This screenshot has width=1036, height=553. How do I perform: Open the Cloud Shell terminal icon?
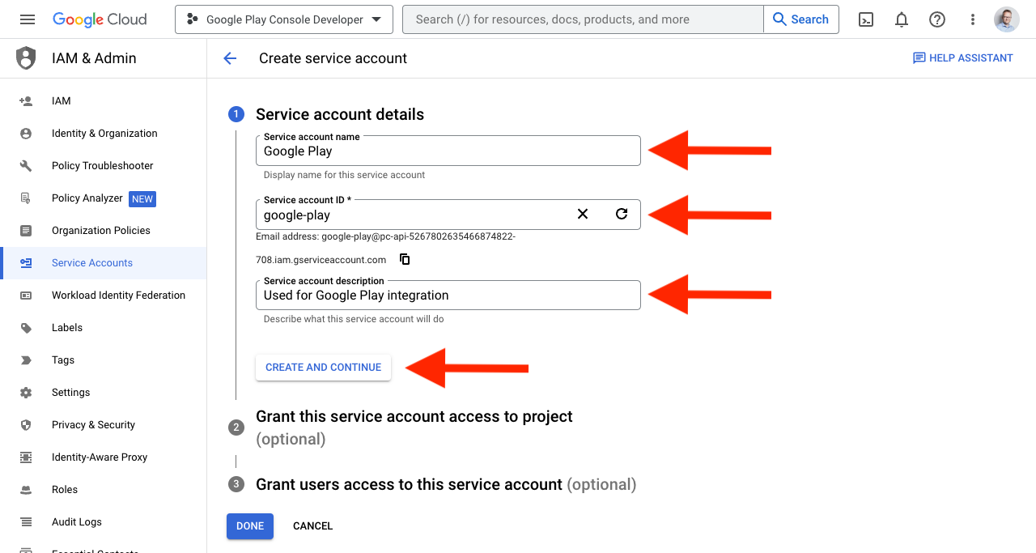pos(865,19)
